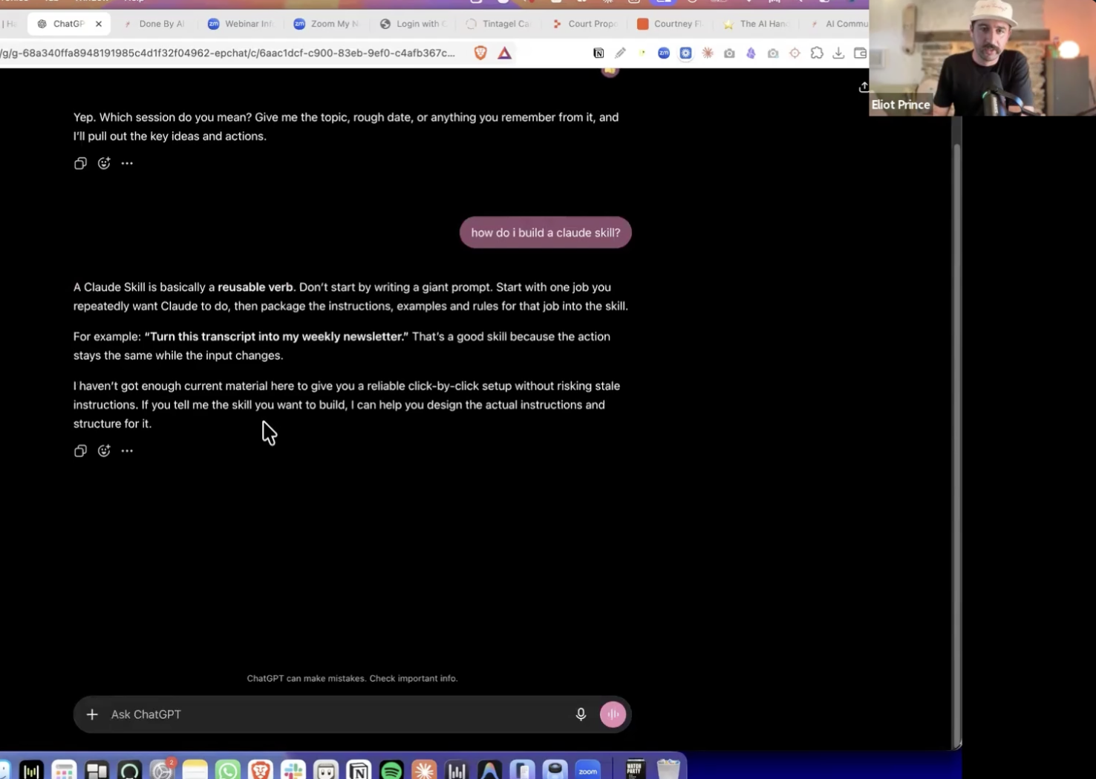Open the browser downloads icon
This screenshot has width=1096, height=779.
tap(838, 53)
